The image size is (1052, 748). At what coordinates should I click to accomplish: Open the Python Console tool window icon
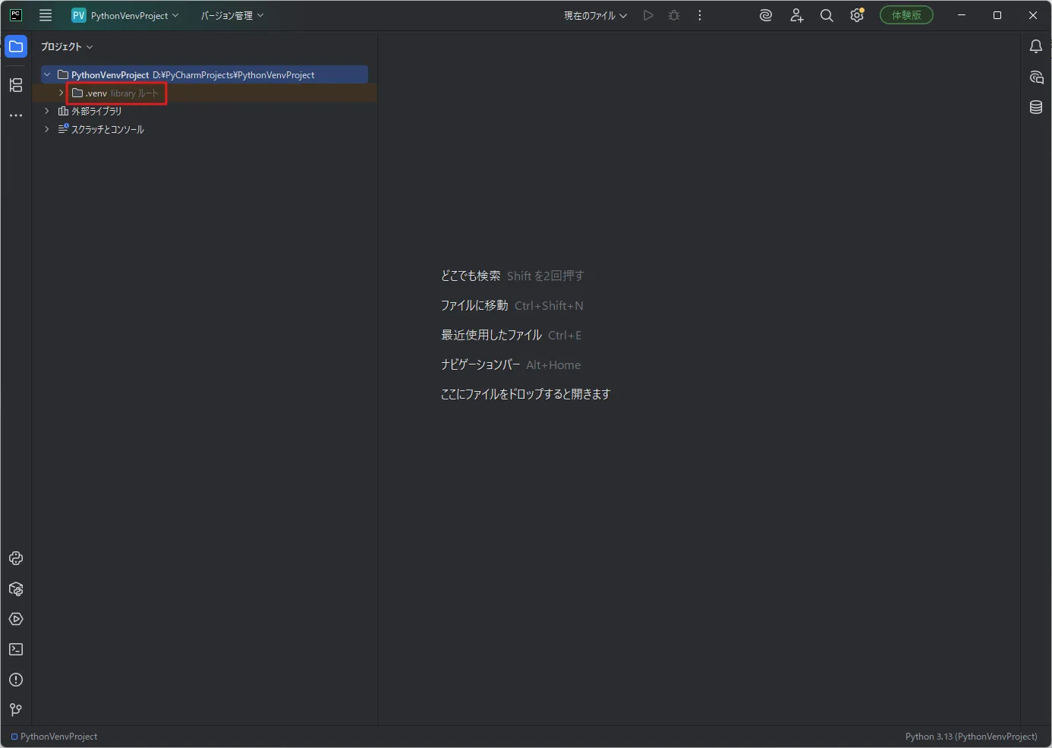click(16, 559)
